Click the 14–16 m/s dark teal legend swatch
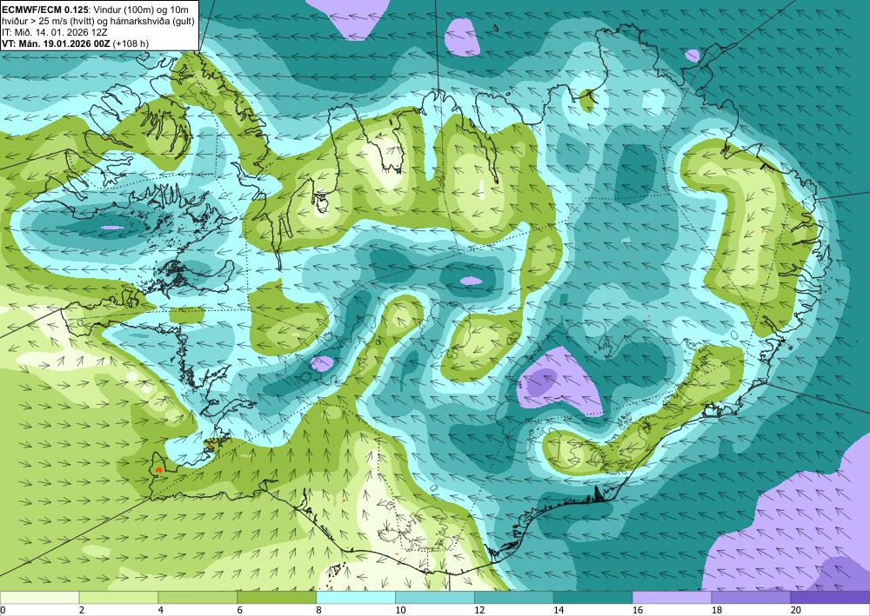The width and height of the screenshot is (870, 616). 592,597
